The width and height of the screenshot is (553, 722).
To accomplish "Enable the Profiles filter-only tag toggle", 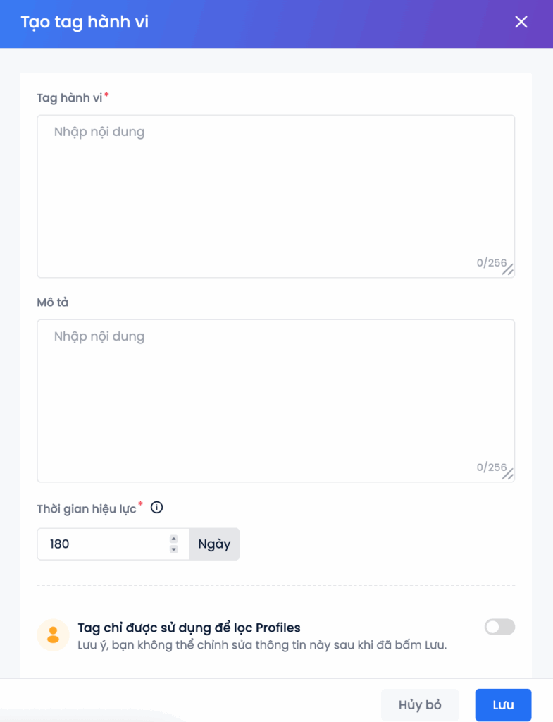I will pyautogui.click(x=499, y=627).
